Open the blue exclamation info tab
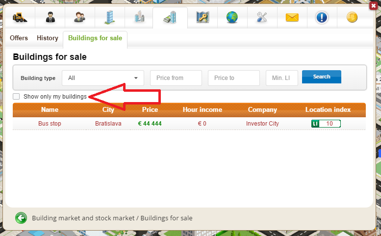Image resolution: width=381 pixels, height=236 pixels. click(x=322, y=18)
